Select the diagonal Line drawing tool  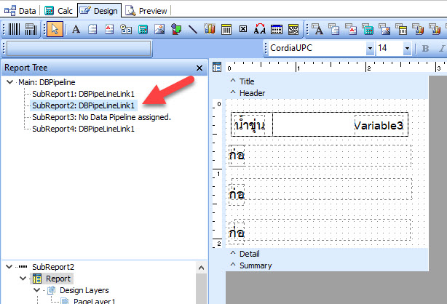coord(193,29)
